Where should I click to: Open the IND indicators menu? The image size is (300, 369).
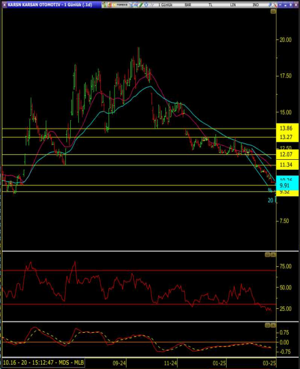coord(256,5)
